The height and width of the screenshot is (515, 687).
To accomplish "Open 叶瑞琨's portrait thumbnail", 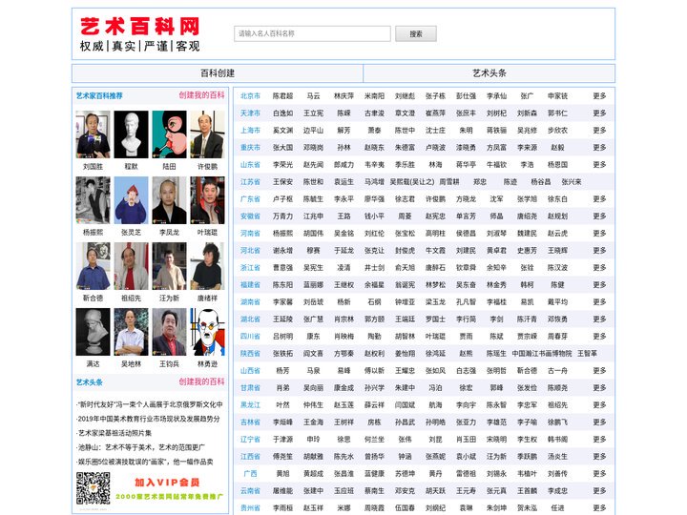I will point(207,200).
